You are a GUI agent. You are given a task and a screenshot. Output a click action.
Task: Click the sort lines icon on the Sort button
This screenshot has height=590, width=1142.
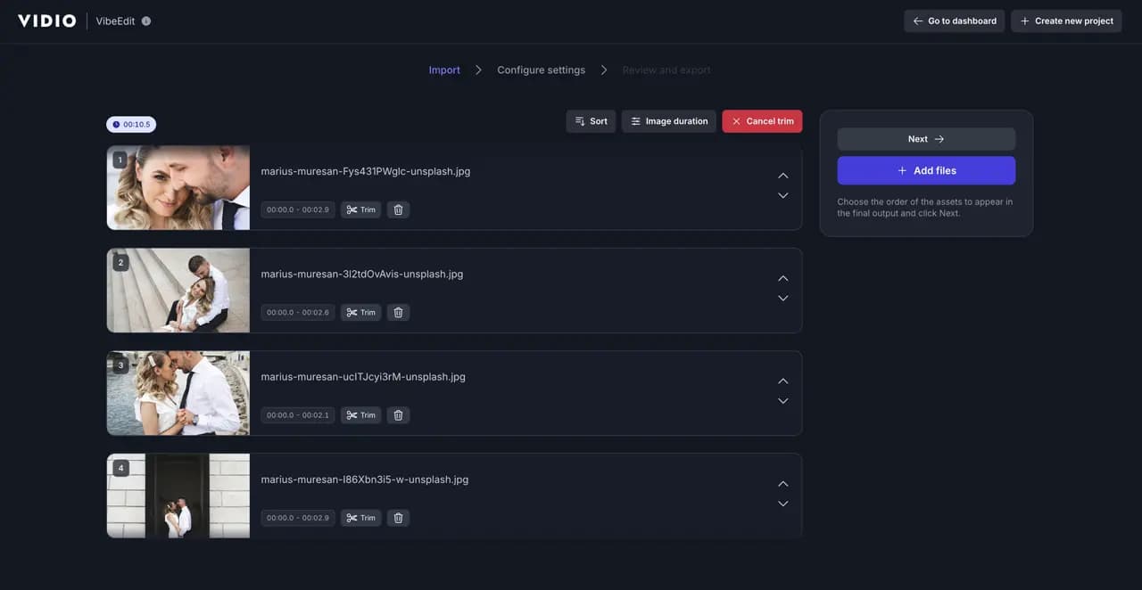[x=578, y=121]
